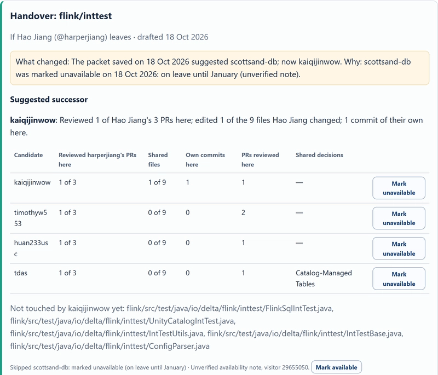Click bold 'kaiqijinwow' in successor summary
This screenshot has width=438, height=375.
coord(33,120)
